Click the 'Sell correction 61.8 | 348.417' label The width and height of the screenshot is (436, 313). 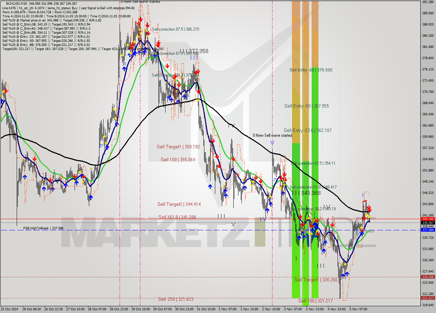click(313, 187)
